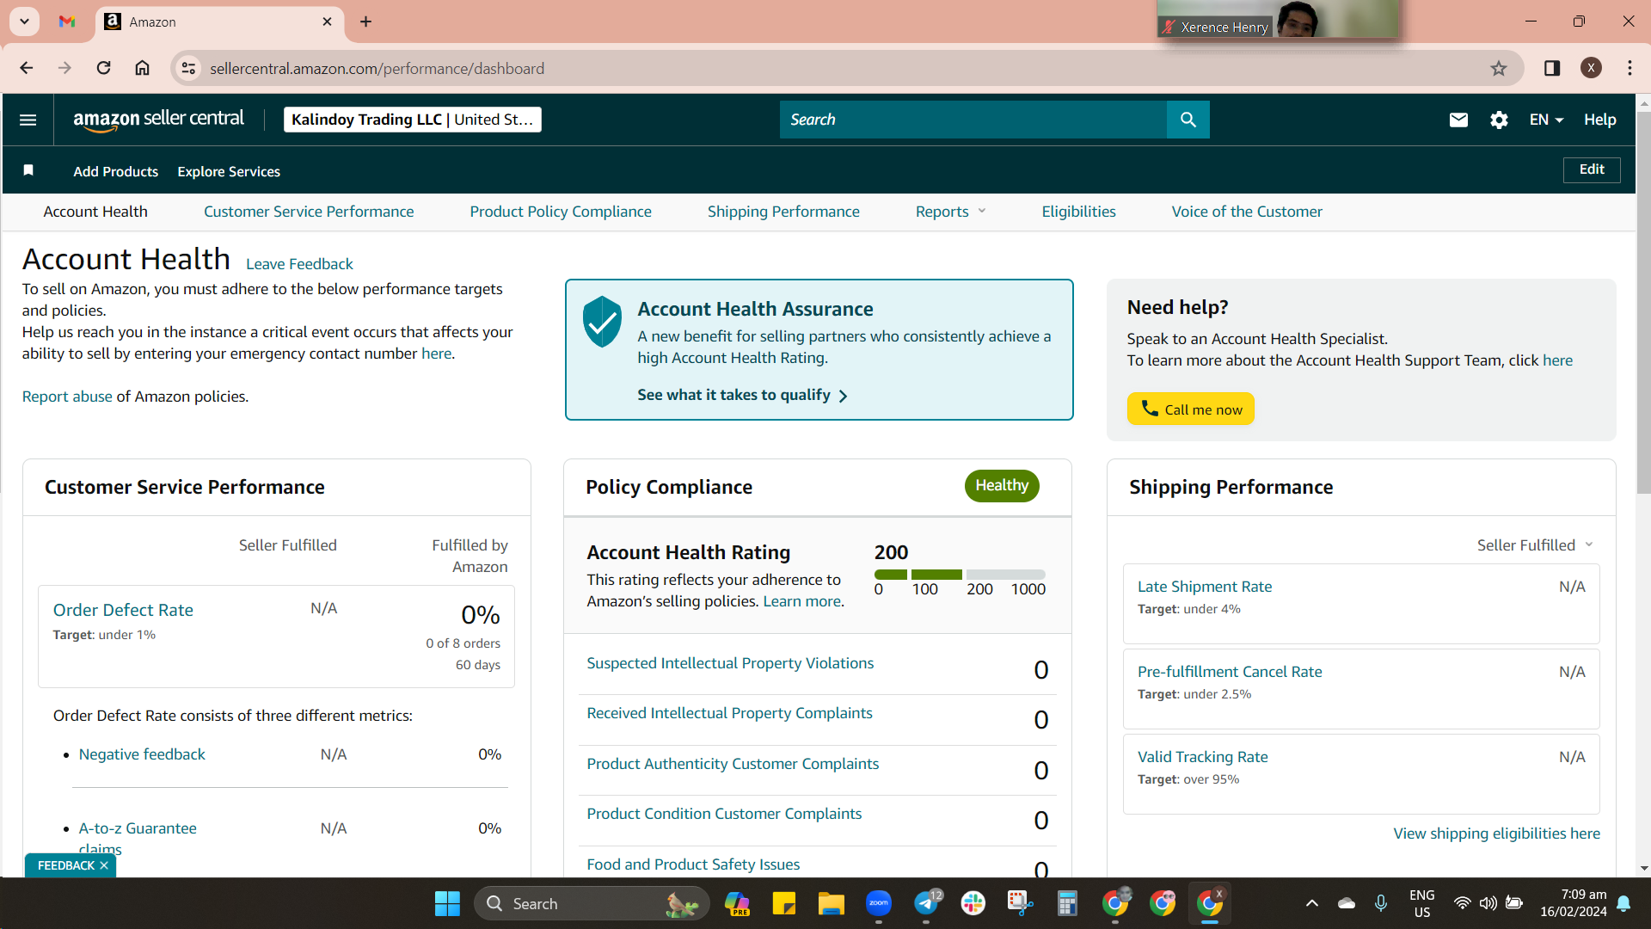The image size is (1651, 929).
Task: Open the Eligibilities tab
Action: 1078,212
